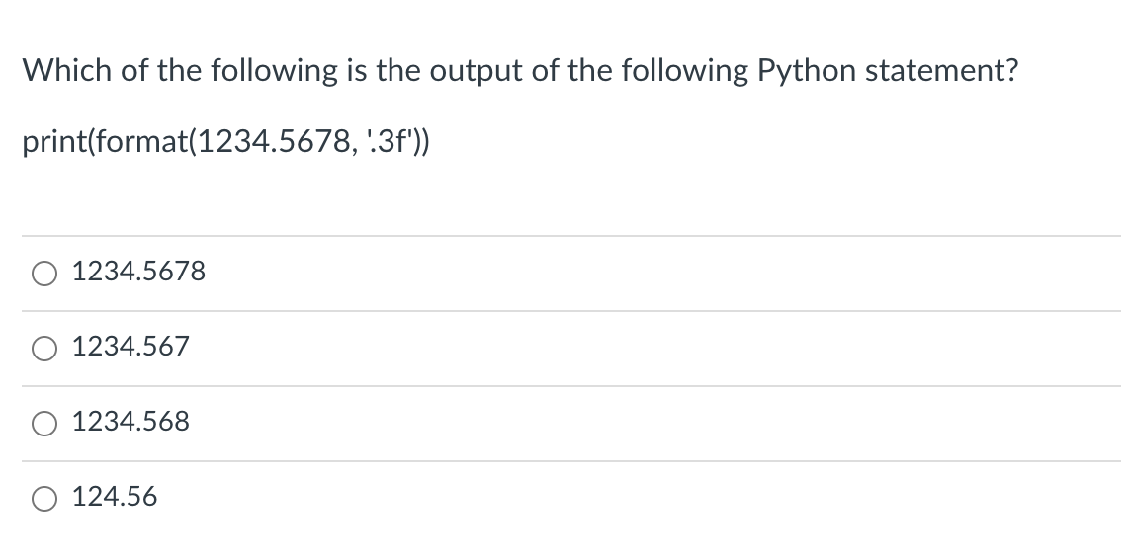
Task: Click the '.3f' format specifier in the code
Action: tap(391, 141)
